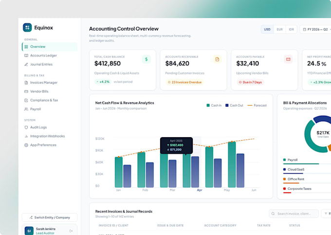Click the App Preferences gear icon
The height and width of the screenshot is (235, 331).
[x=26, y=145]
